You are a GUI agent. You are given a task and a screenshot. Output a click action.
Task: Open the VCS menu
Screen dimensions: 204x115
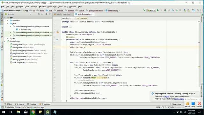click(66, 6)
